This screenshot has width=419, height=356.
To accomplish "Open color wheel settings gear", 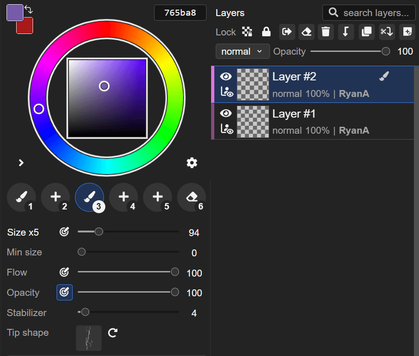I will (x=192, y=163).
